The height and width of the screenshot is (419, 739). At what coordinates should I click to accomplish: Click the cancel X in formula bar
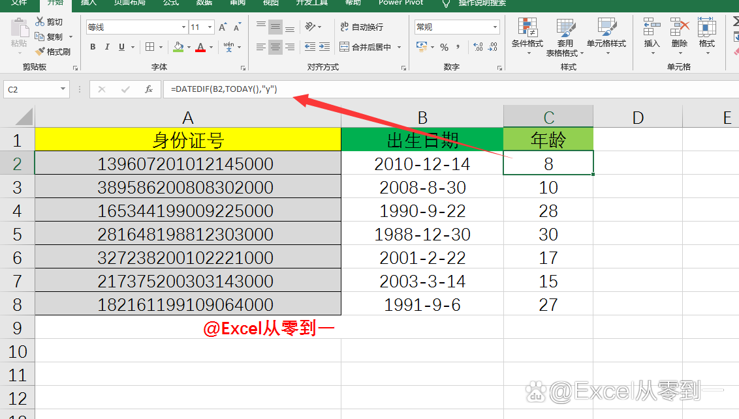pos(102,89)
